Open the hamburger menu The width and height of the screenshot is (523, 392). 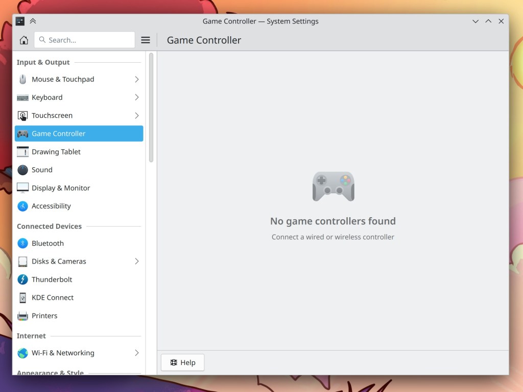coord(146,40)
